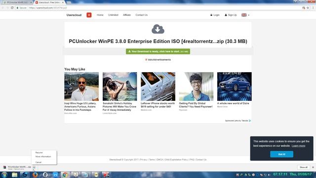Open the Unlimited nav item
The width and height of the screenshot is (316, 178).
pos(113,15)
